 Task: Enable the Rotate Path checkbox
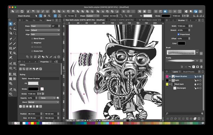coord(32,51)
